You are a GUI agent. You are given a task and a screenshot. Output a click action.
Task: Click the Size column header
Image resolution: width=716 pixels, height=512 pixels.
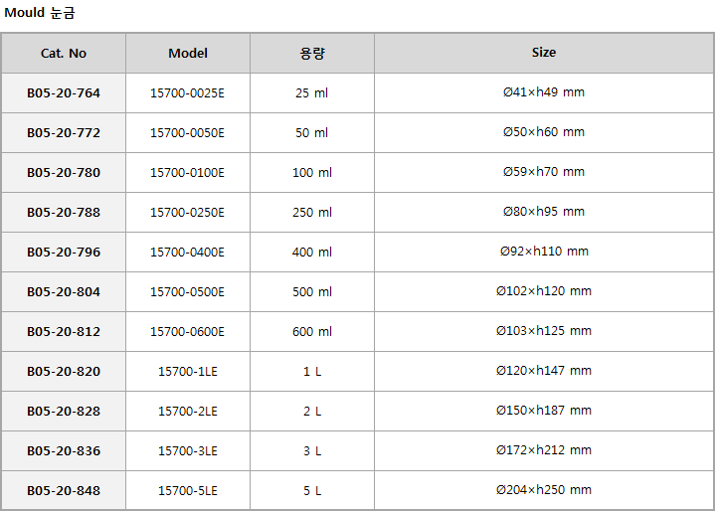click(x=544, y=54)
